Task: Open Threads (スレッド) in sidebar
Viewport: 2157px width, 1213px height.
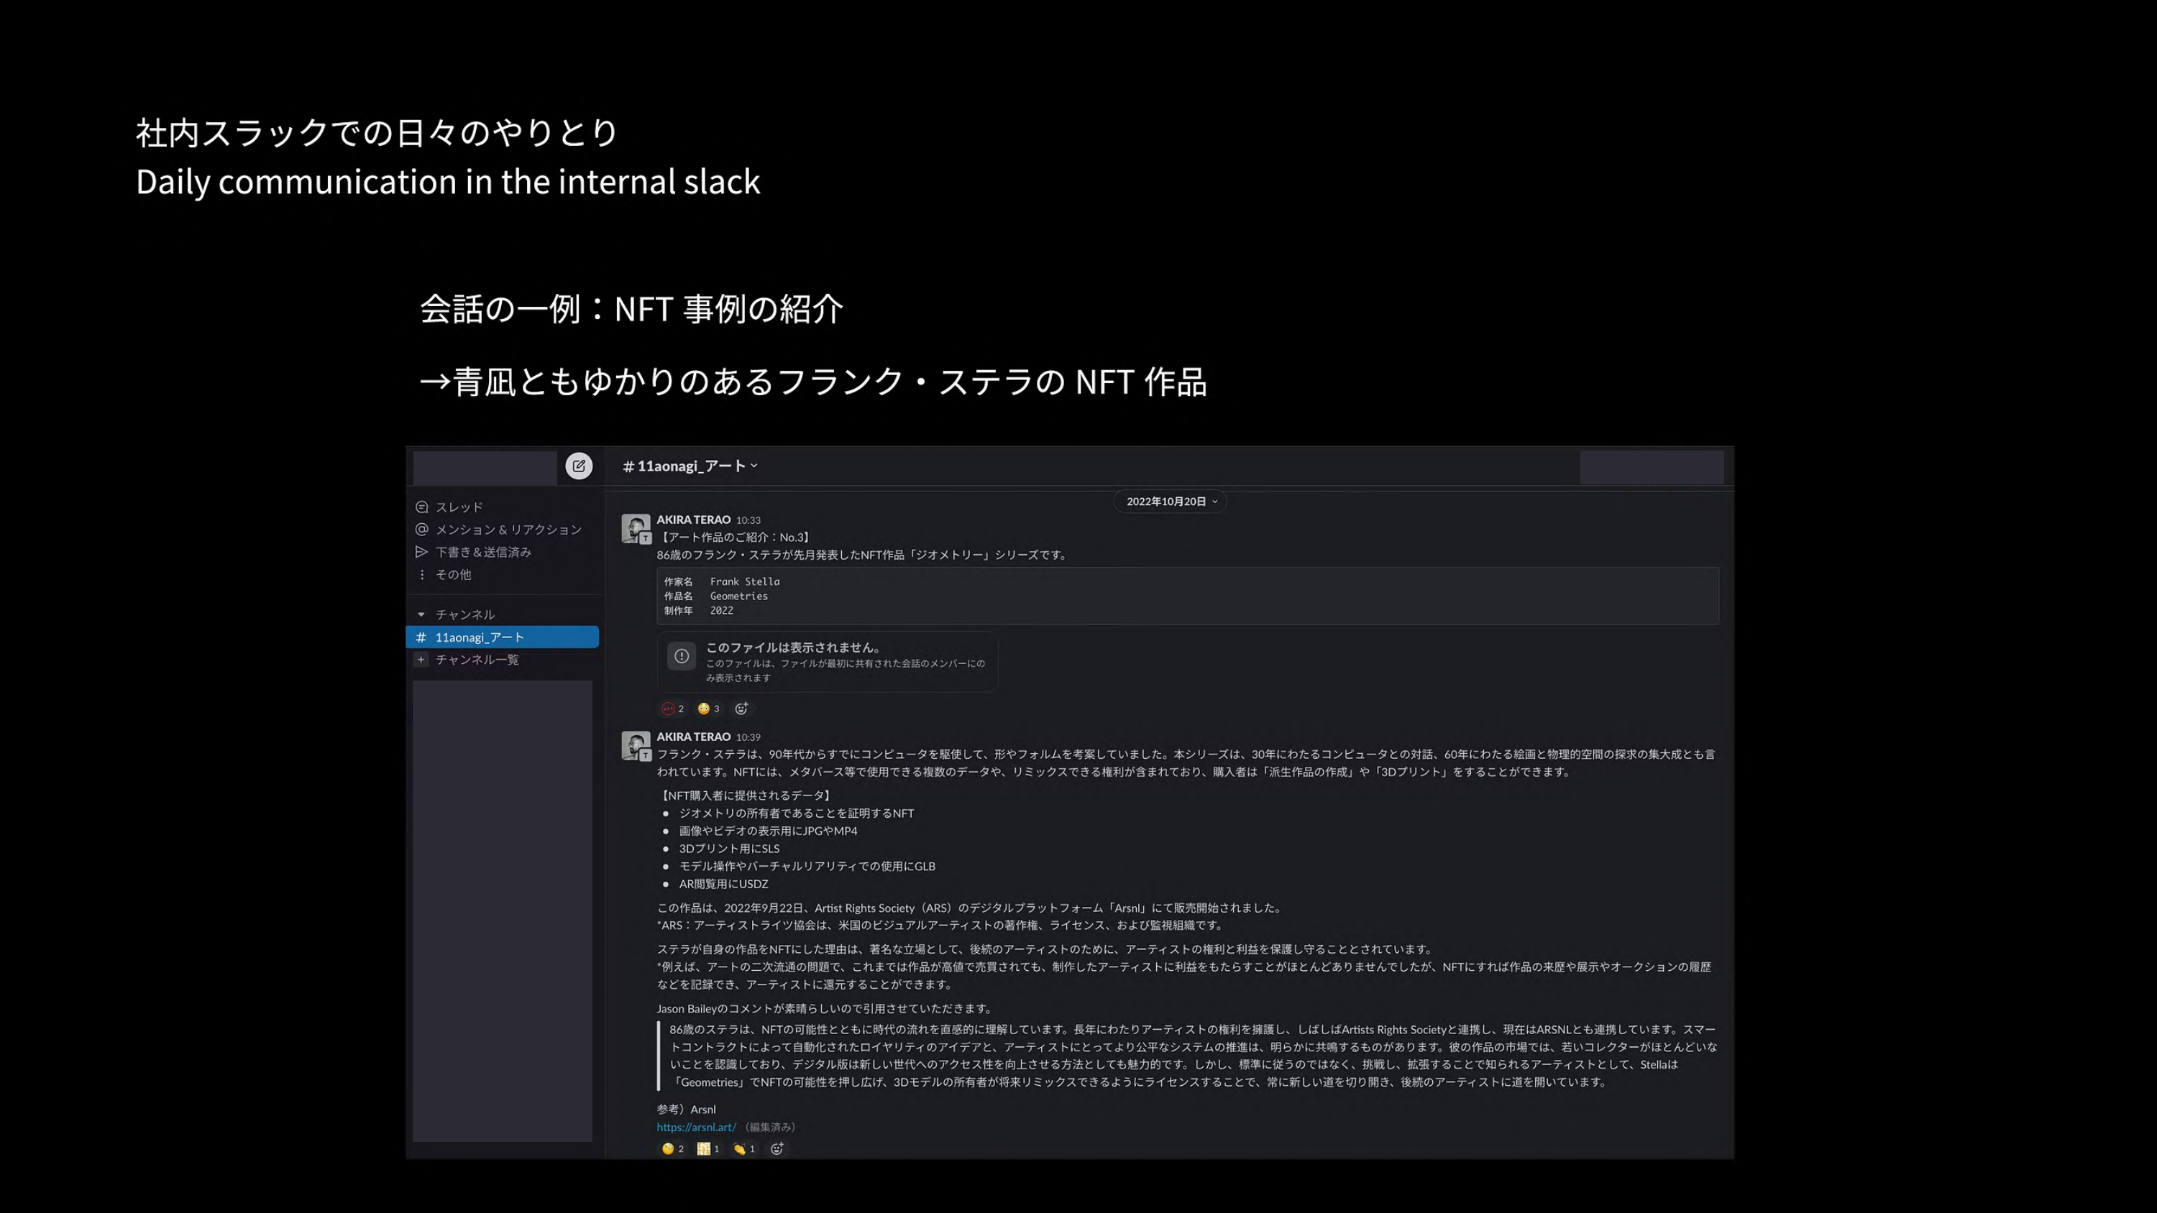Action: pyautogui.click(x=458, y=507)
